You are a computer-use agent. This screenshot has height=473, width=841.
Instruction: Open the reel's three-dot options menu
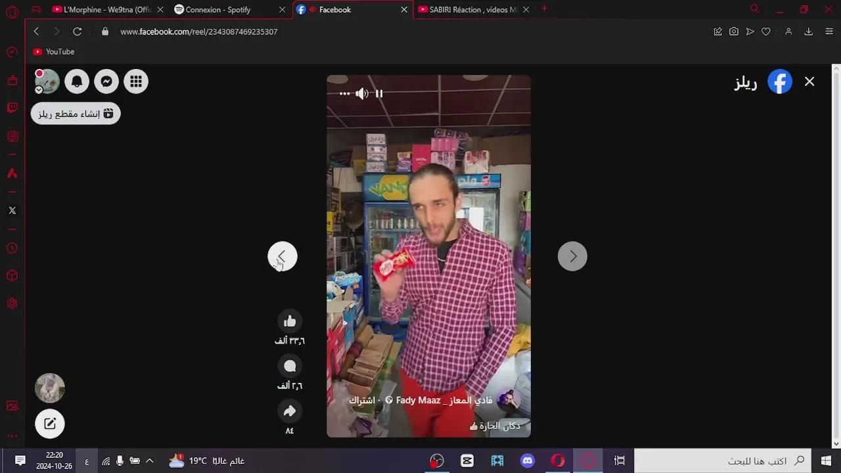[344, 93]
